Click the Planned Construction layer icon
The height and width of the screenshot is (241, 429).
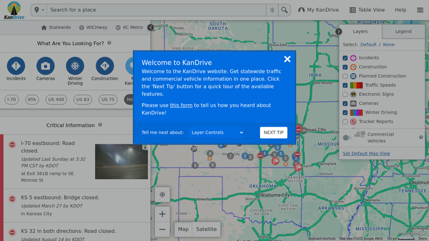point(353,76)
